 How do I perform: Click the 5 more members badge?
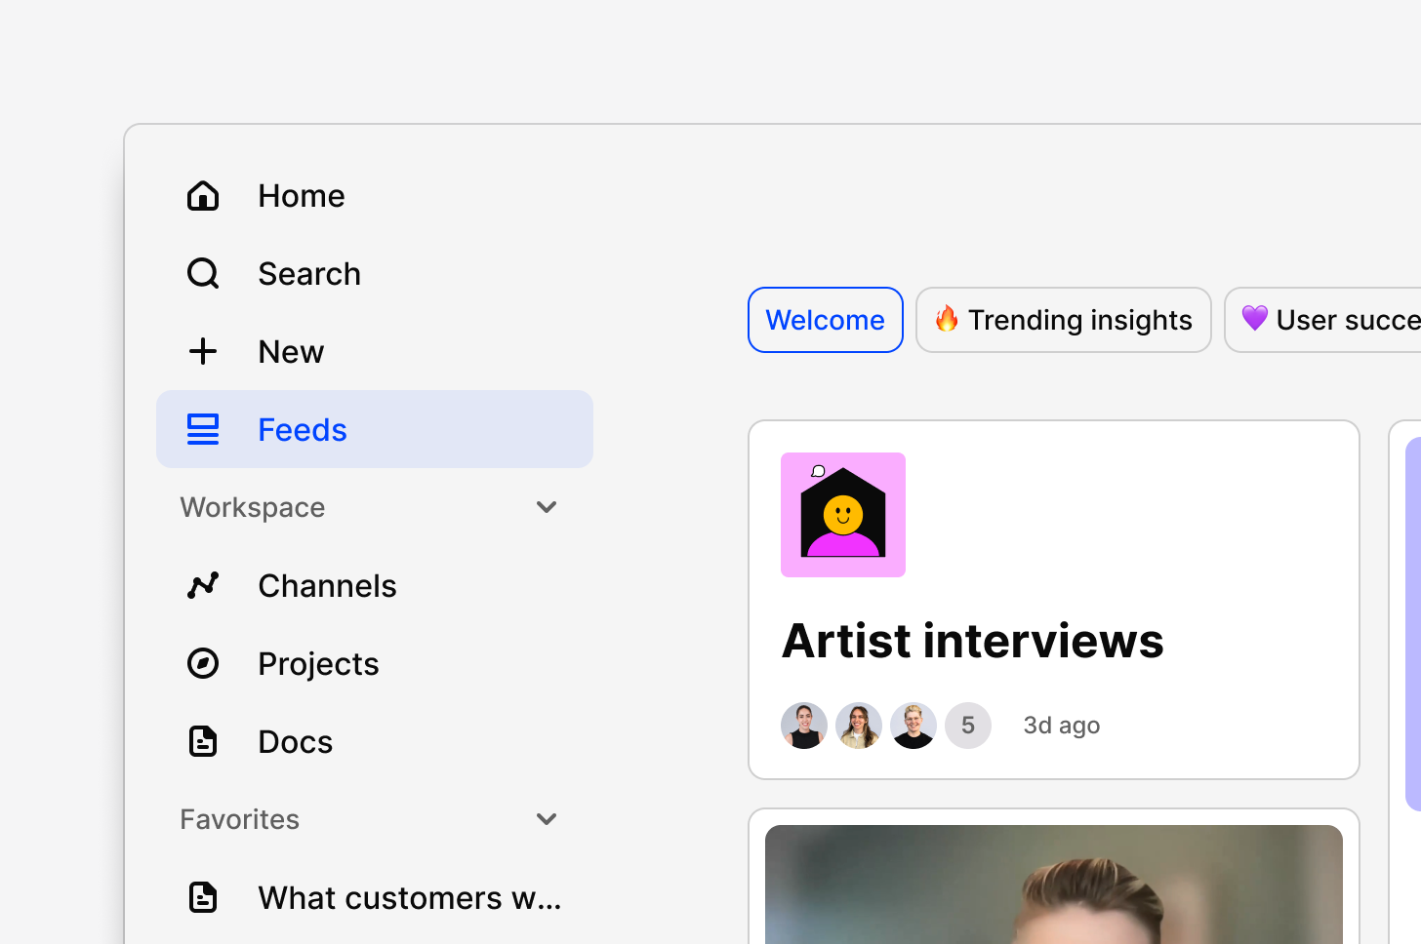click(x=968, y=726)
